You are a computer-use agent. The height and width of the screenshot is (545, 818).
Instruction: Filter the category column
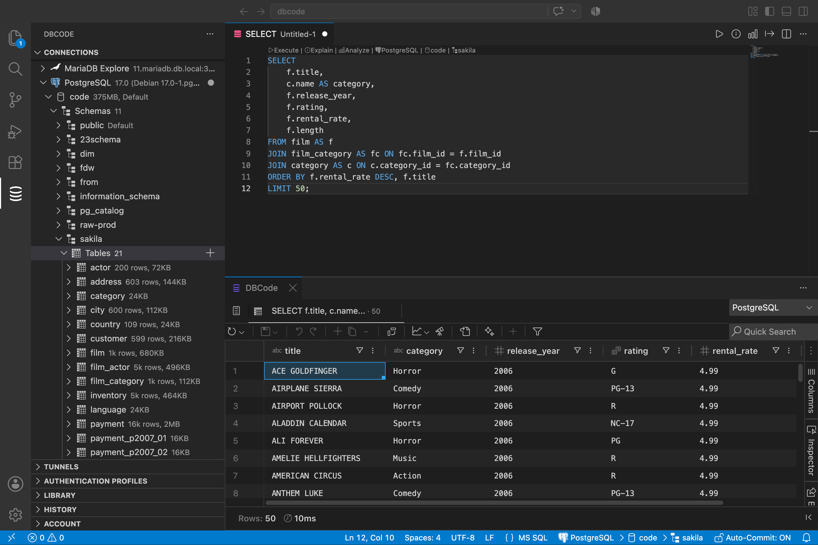click(x=460, y=350)
